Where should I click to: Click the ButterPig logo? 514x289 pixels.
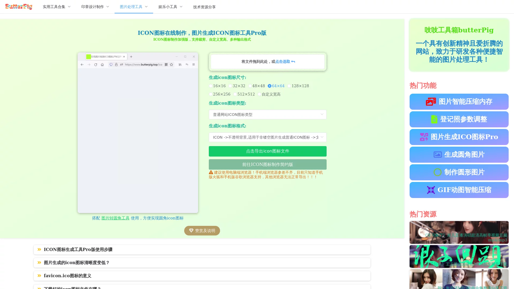pos(19,6)
